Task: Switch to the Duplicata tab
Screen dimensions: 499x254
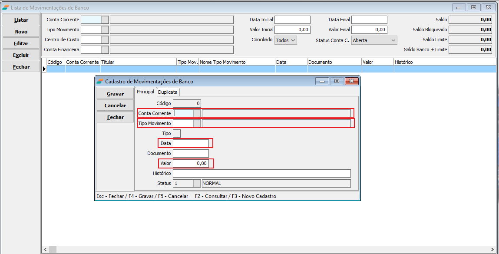Action: click(168, 92)
